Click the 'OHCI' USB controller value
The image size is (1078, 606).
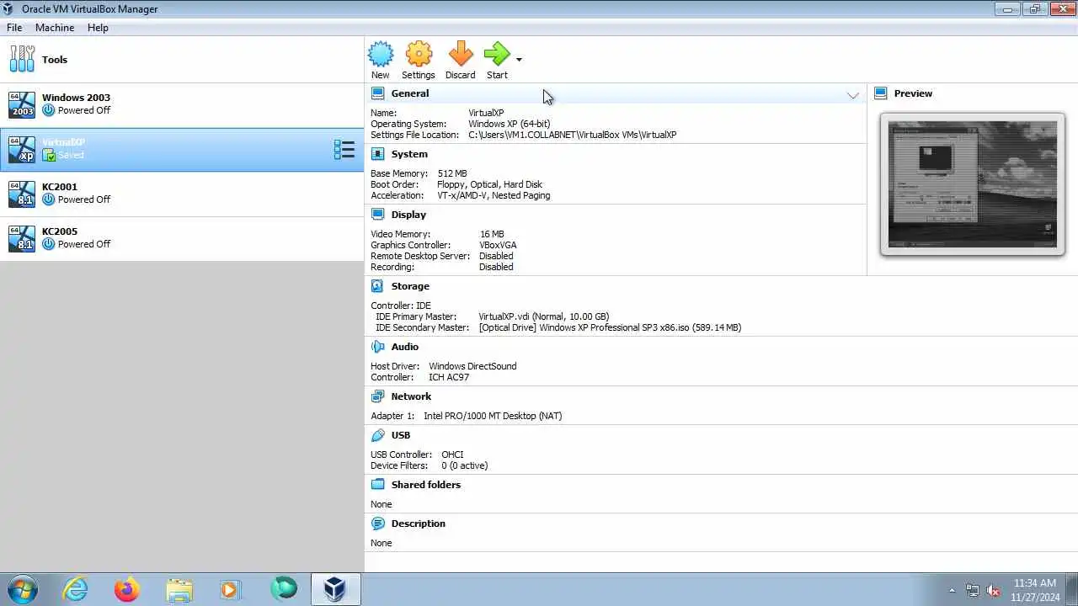point(452,454)
